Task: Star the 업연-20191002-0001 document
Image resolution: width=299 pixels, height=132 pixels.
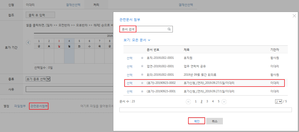Action: coord(142,66)
